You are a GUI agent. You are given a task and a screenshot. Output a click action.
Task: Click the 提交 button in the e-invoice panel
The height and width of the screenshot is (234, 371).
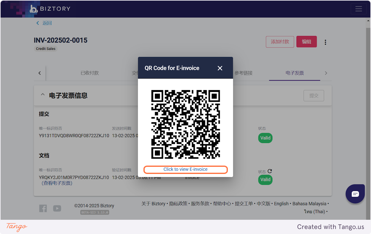[314, 96]
